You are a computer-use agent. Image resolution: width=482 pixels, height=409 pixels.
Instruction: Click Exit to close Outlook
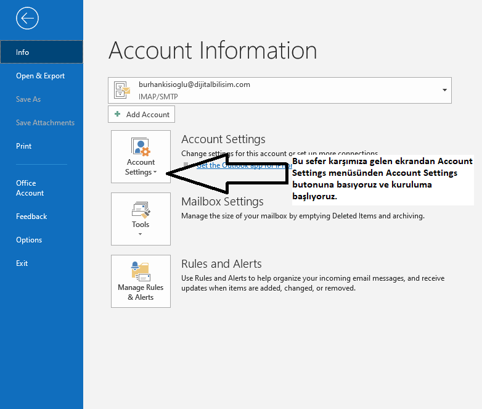tap(22, 263)
